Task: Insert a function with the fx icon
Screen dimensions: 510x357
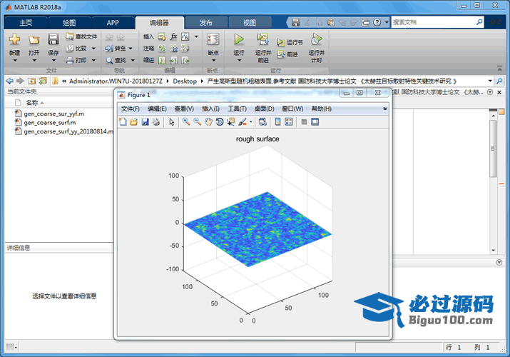Action: tap(174, 36)
